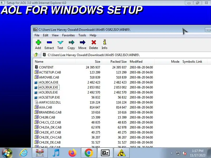Click the taskbar clock showing 1:17 PM
This screenshot has width=211, height=158.
(198, 153)
